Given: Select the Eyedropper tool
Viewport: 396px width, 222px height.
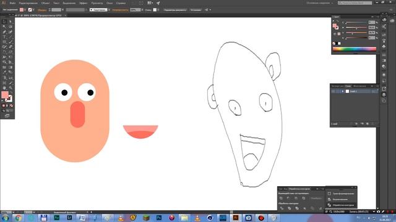Looking at the screenshot, I should point(4,72).
